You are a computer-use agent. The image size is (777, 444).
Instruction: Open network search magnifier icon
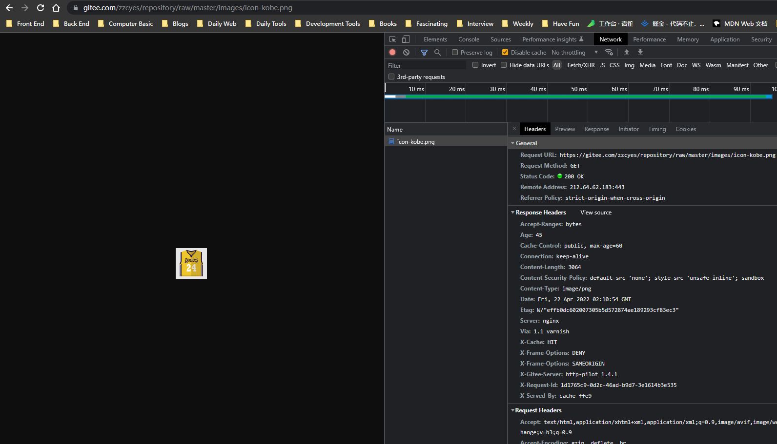pyautogui.click(x=438, y=52)
